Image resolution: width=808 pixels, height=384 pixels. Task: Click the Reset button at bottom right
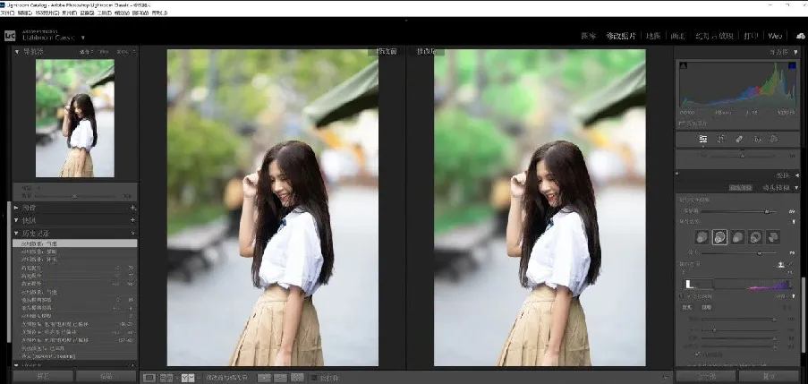[768, 377]
